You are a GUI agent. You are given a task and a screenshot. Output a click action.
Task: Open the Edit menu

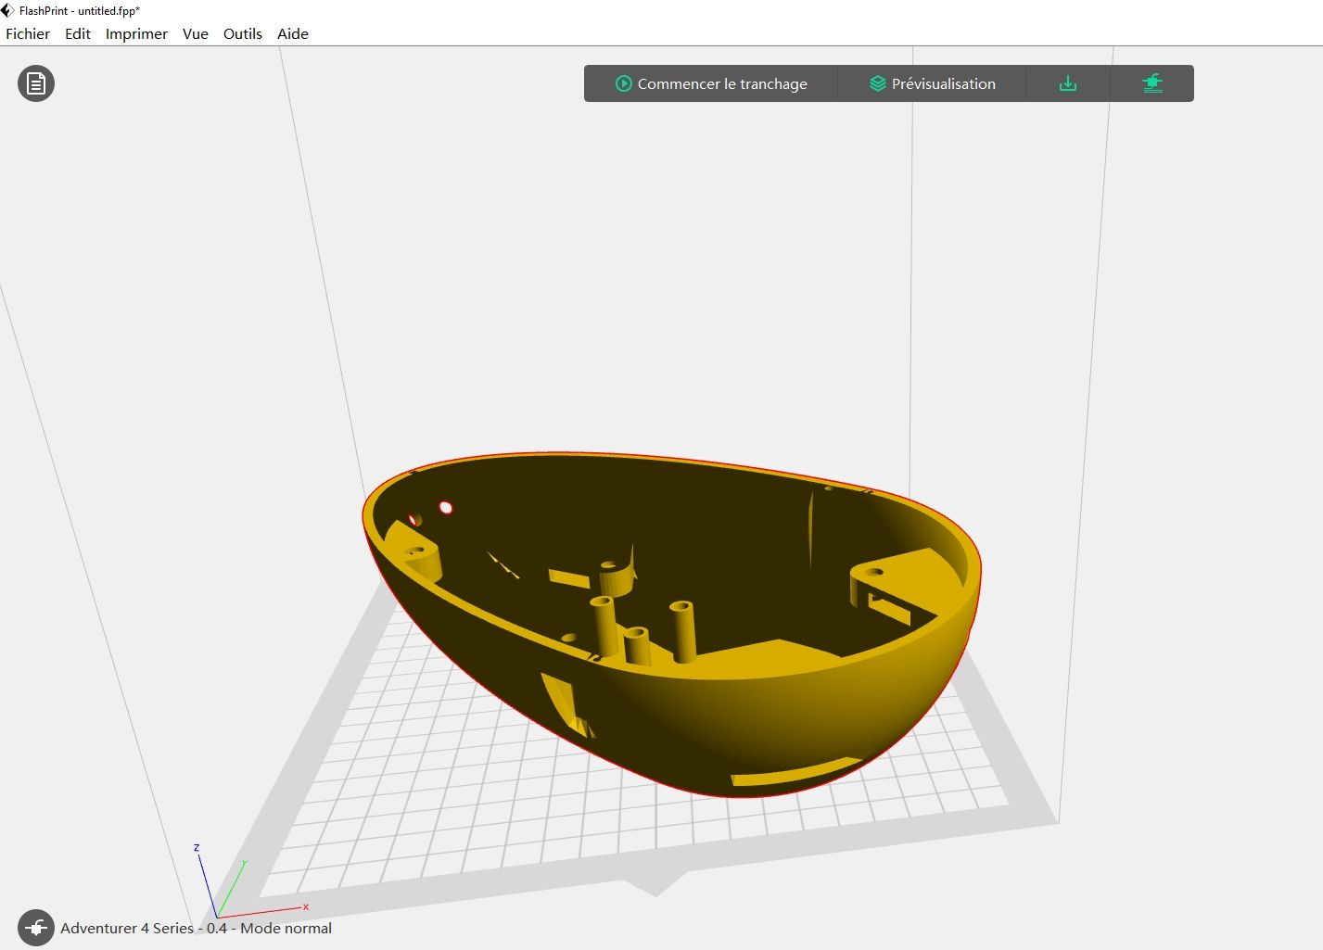[x=78, y=33]
